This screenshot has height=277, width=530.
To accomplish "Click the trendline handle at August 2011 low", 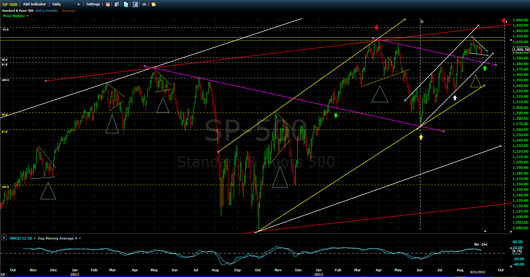I will pos(218,152).
